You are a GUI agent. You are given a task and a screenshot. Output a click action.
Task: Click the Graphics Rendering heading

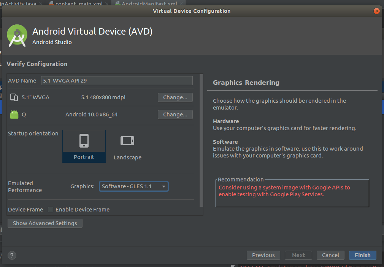click(246, 83)
